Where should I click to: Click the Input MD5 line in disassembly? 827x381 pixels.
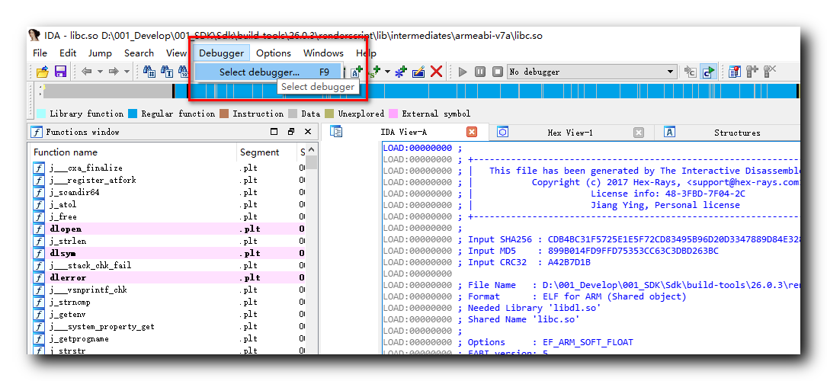coord(550,251)
